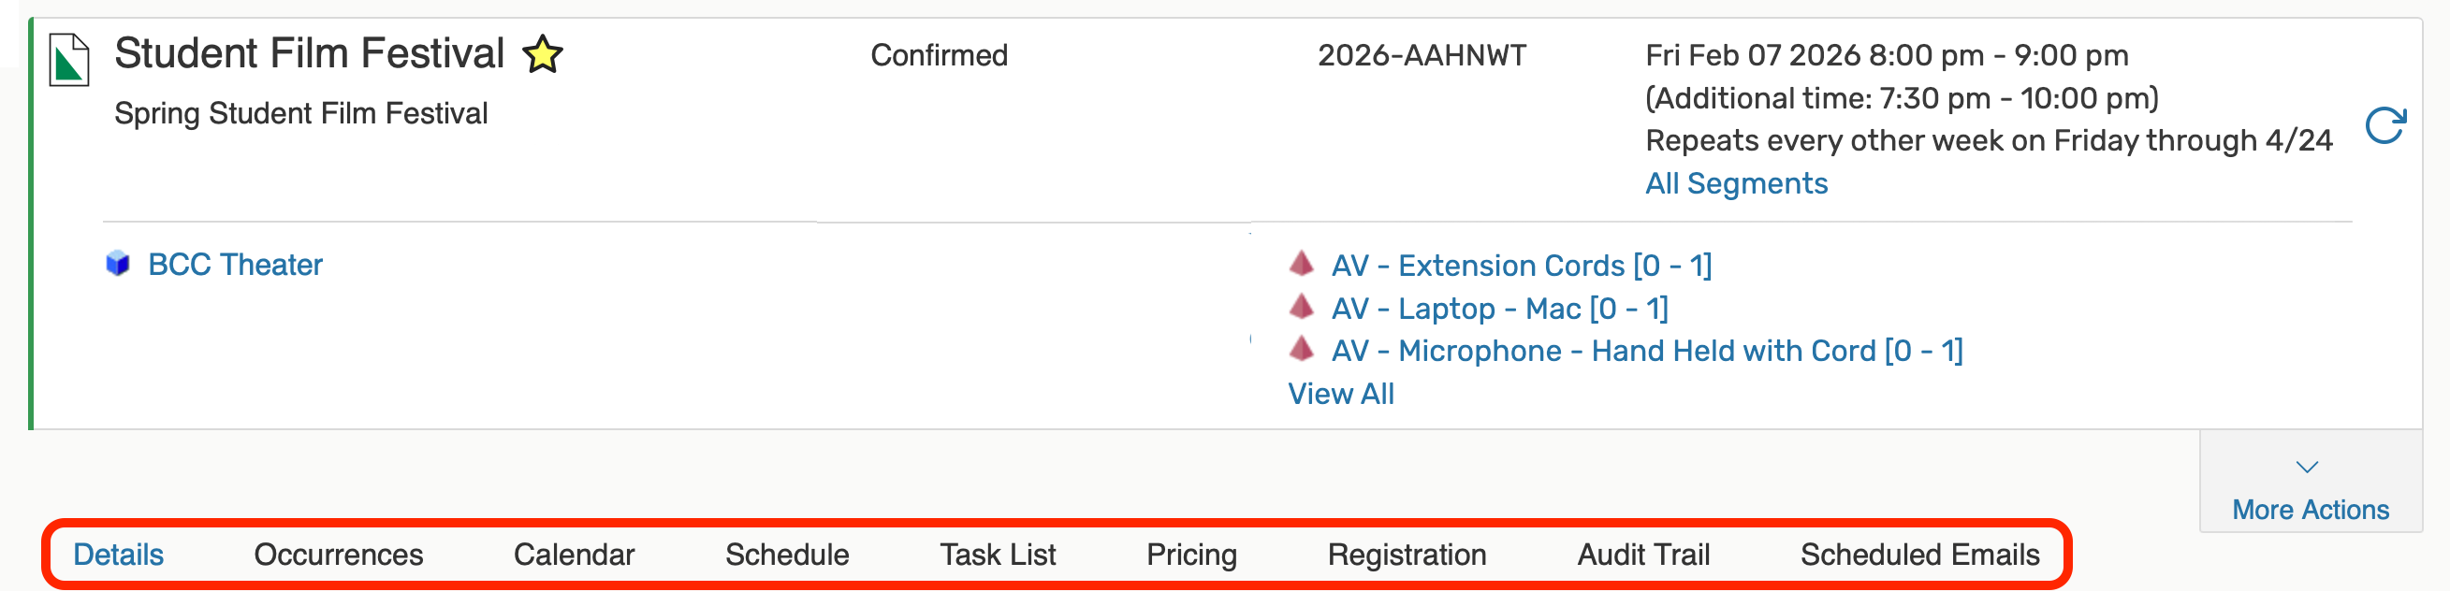Expand the More Actions chevron

pos(2308,468)
